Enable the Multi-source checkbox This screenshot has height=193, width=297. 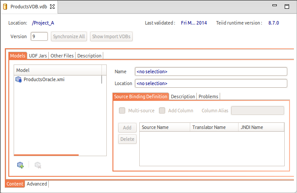pyautogui.click(x=122, y=111)
